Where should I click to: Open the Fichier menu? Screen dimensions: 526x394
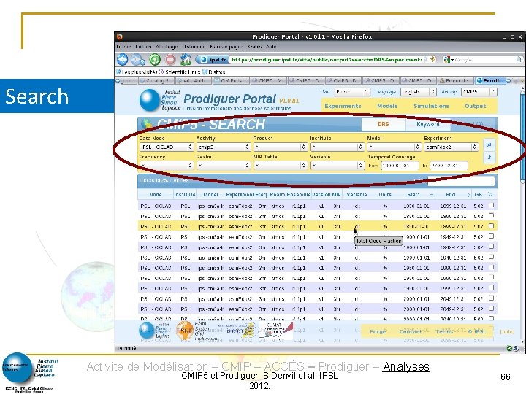pyautogui.click(x=123, y=47)
